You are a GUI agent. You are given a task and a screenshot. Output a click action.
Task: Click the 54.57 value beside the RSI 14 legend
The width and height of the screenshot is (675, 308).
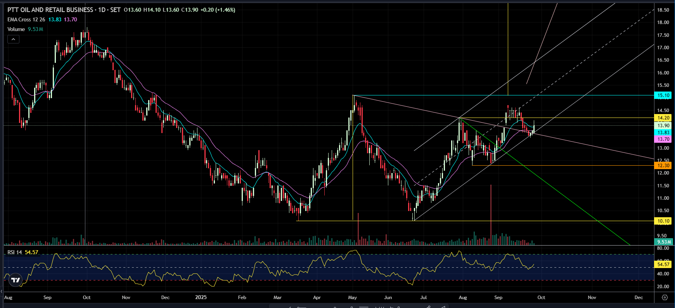click(31, 252)
